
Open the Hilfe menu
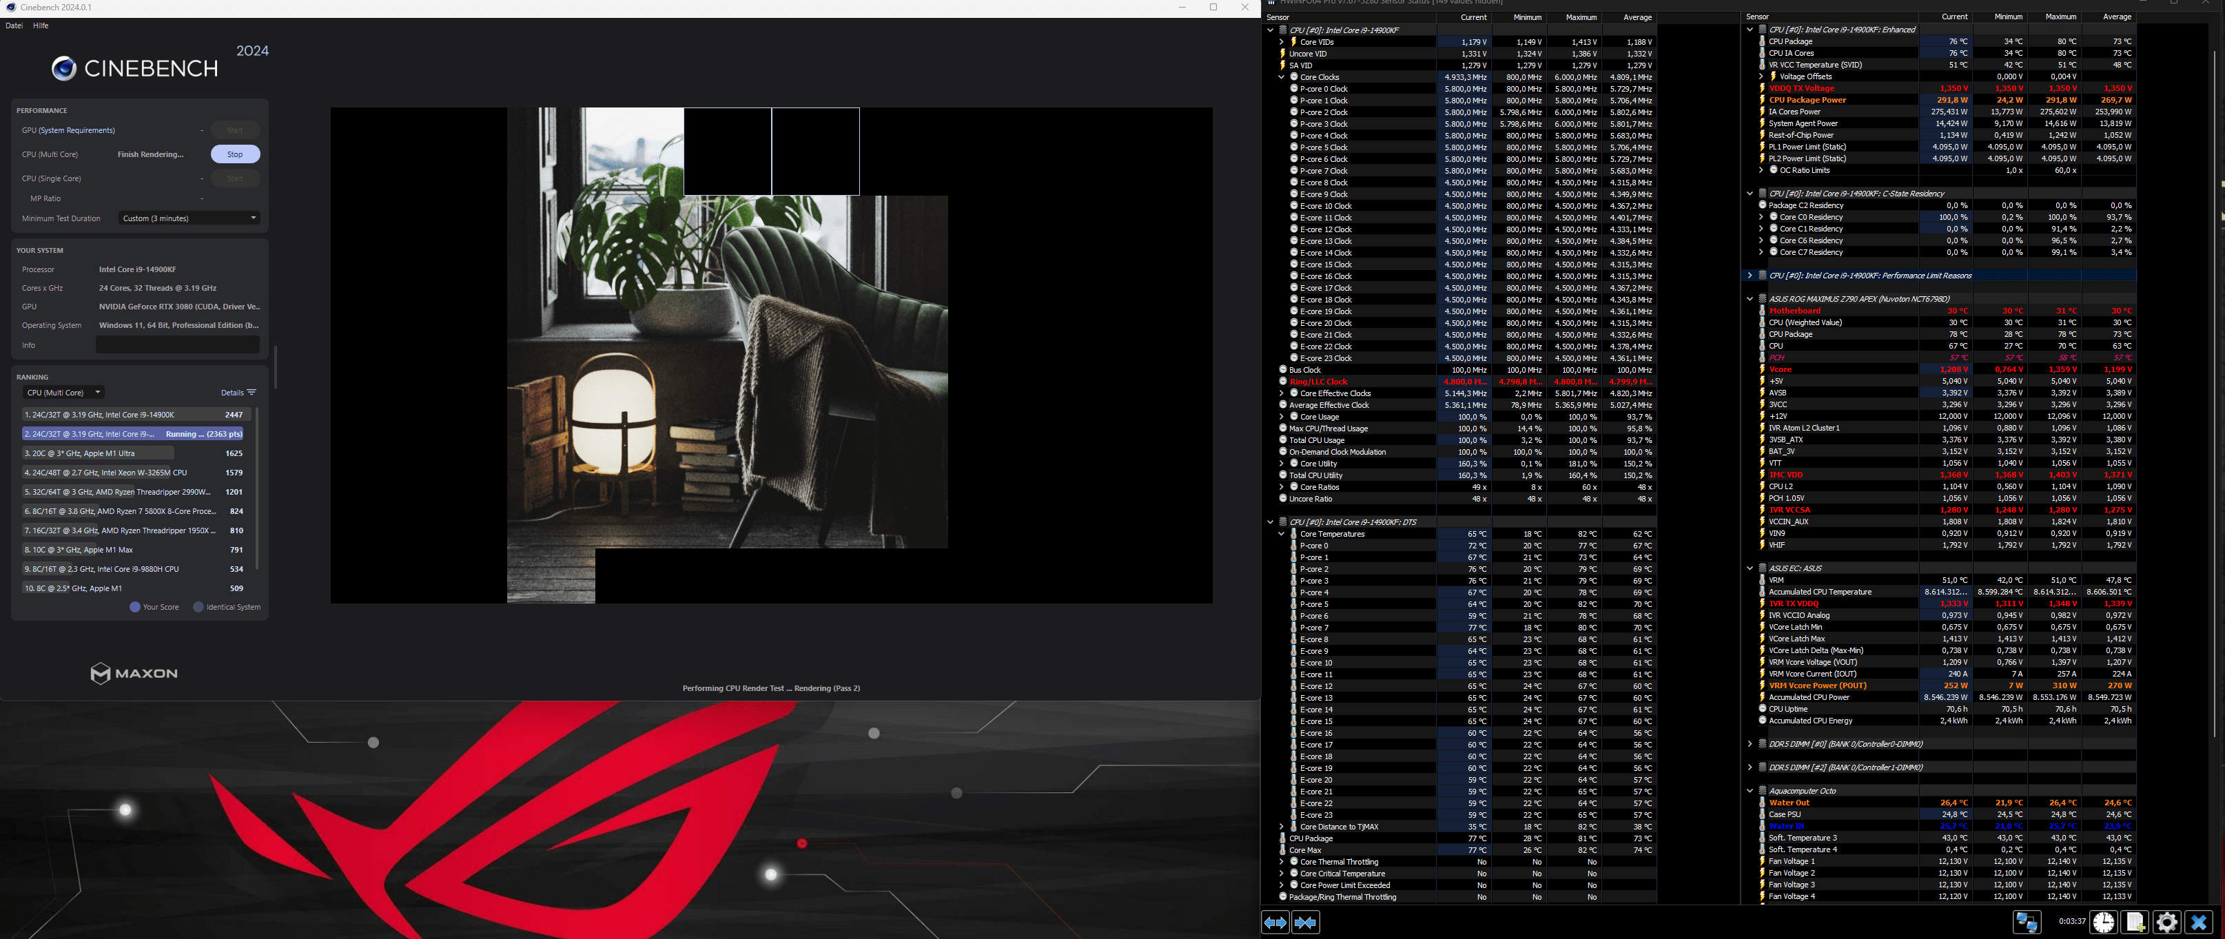(x=41, y=25)
